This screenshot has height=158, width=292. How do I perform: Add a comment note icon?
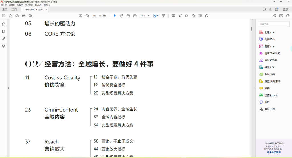tap(173, 16)
